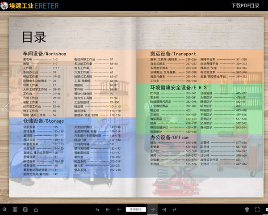
Task: Click the zoom in magnifier icon
Action: tap(4, 209)
